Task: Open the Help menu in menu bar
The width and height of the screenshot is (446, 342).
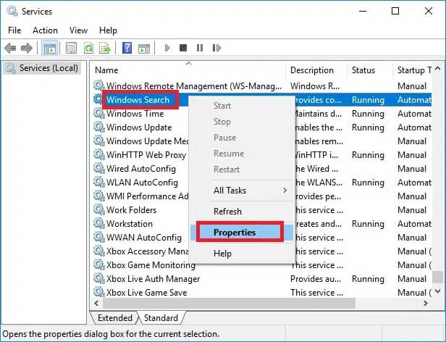Action: click(108, 30)
